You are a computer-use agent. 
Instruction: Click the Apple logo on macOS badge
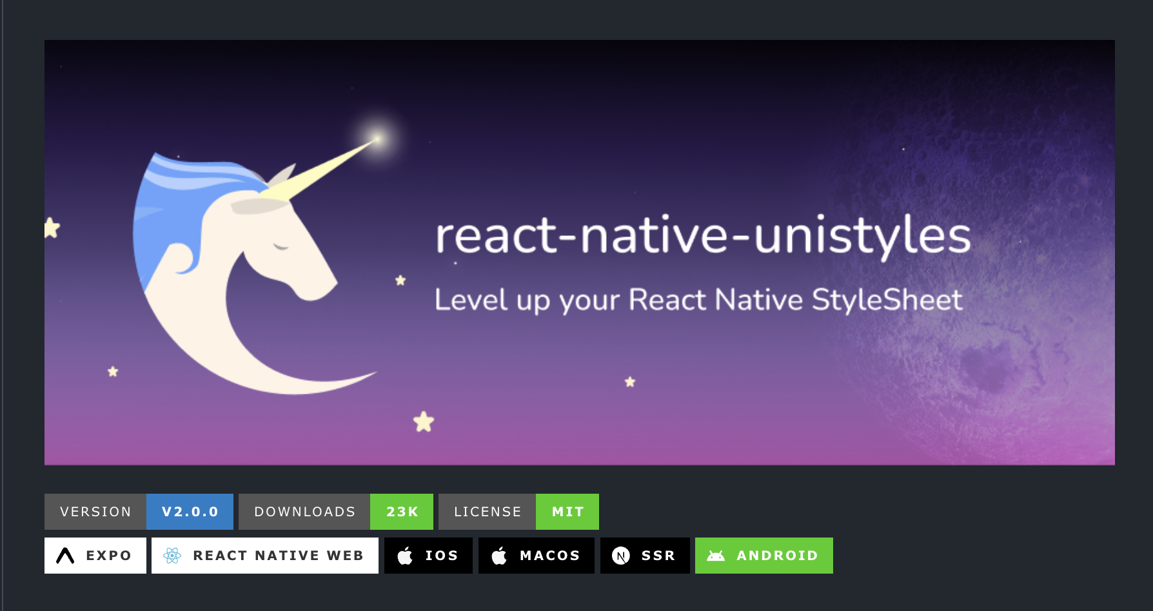[499, 556]
